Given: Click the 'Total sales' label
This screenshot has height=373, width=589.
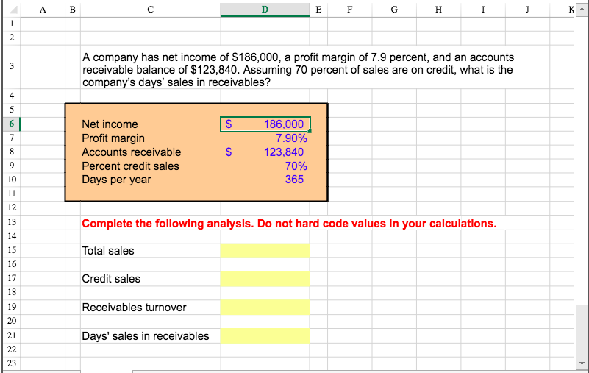Looking at the screenshot, I should pyautogui.click(x=108, y=251).
